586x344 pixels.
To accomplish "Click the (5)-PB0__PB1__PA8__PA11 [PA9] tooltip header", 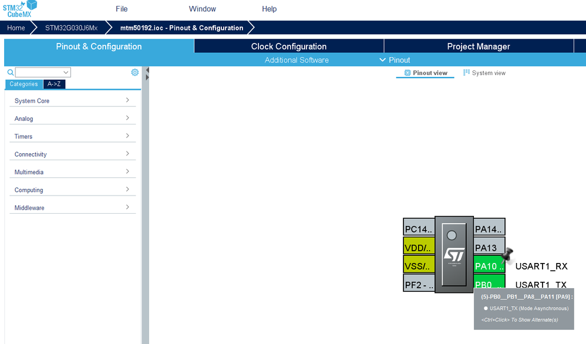I will coord(527,296).
